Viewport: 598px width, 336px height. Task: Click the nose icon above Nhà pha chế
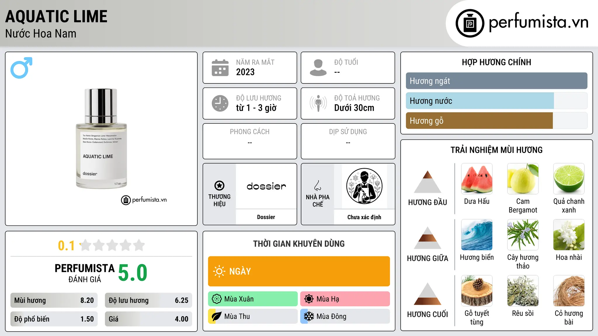(x=318, y=185)
